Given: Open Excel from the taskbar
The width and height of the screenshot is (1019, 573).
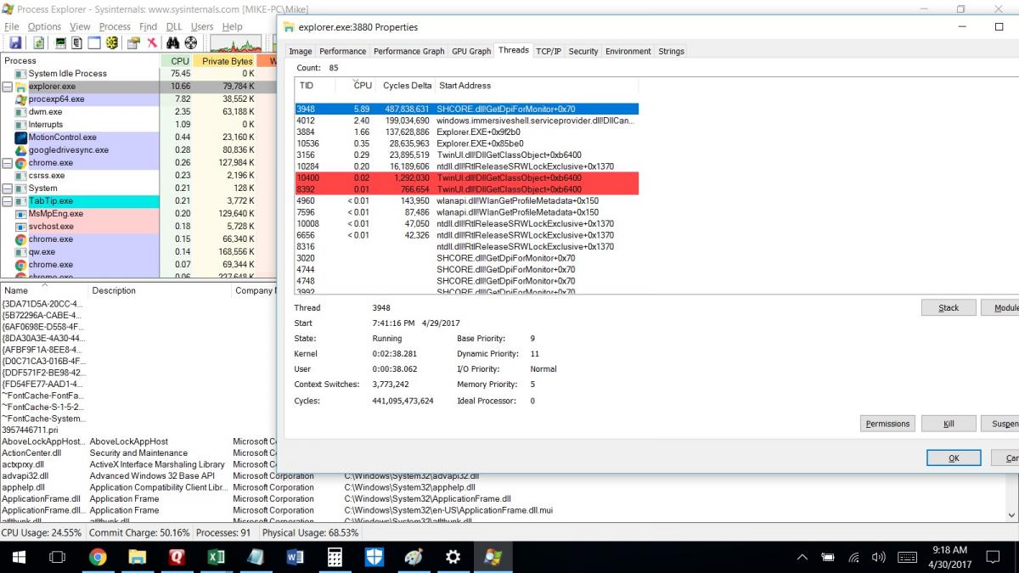Looking at the screenshot, I should (x=216, y=557).
